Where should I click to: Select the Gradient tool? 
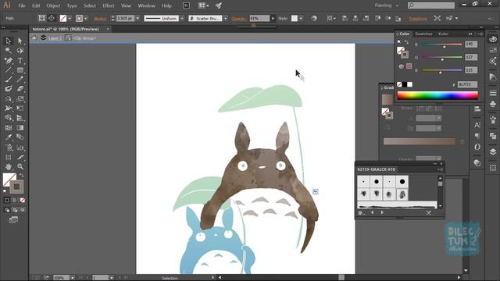pyautogui.click(x=20, y=128)
